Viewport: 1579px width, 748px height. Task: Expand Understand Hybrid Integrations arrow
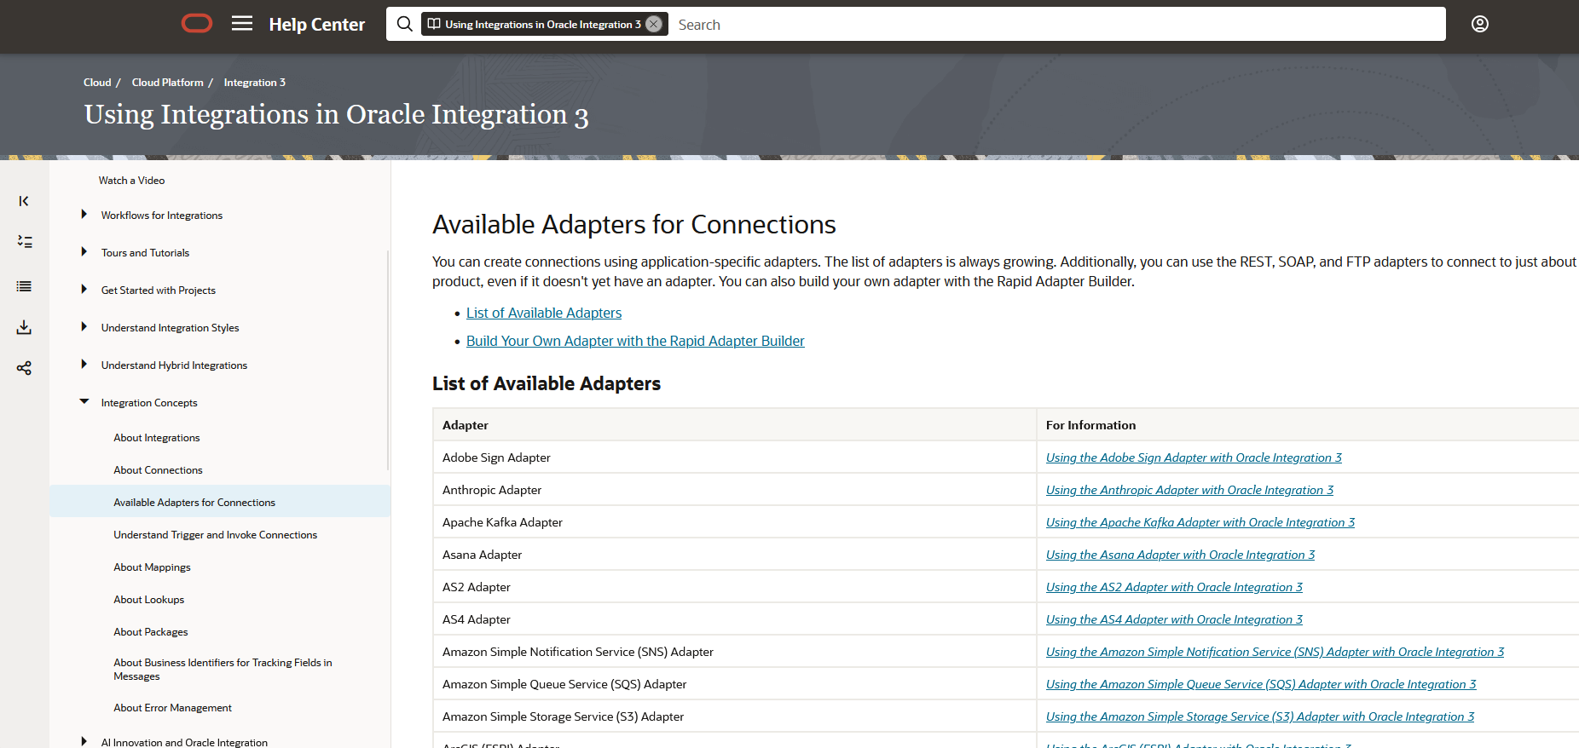(84, 365)
